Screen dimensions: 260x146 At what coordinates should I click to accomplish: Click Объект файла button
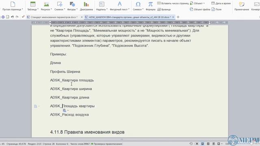pyautogui.click(x=200, y=9)
